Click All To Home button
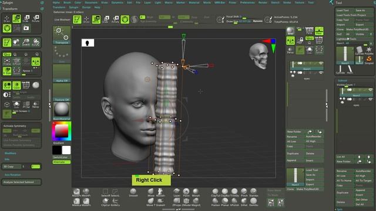Image resolution: width=376 pixels, height=211 pixels. 345,181
